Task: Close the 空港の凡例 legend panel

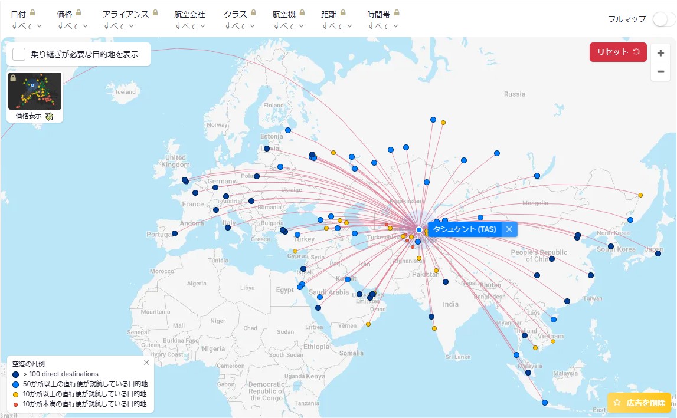Action: point(146,363)
